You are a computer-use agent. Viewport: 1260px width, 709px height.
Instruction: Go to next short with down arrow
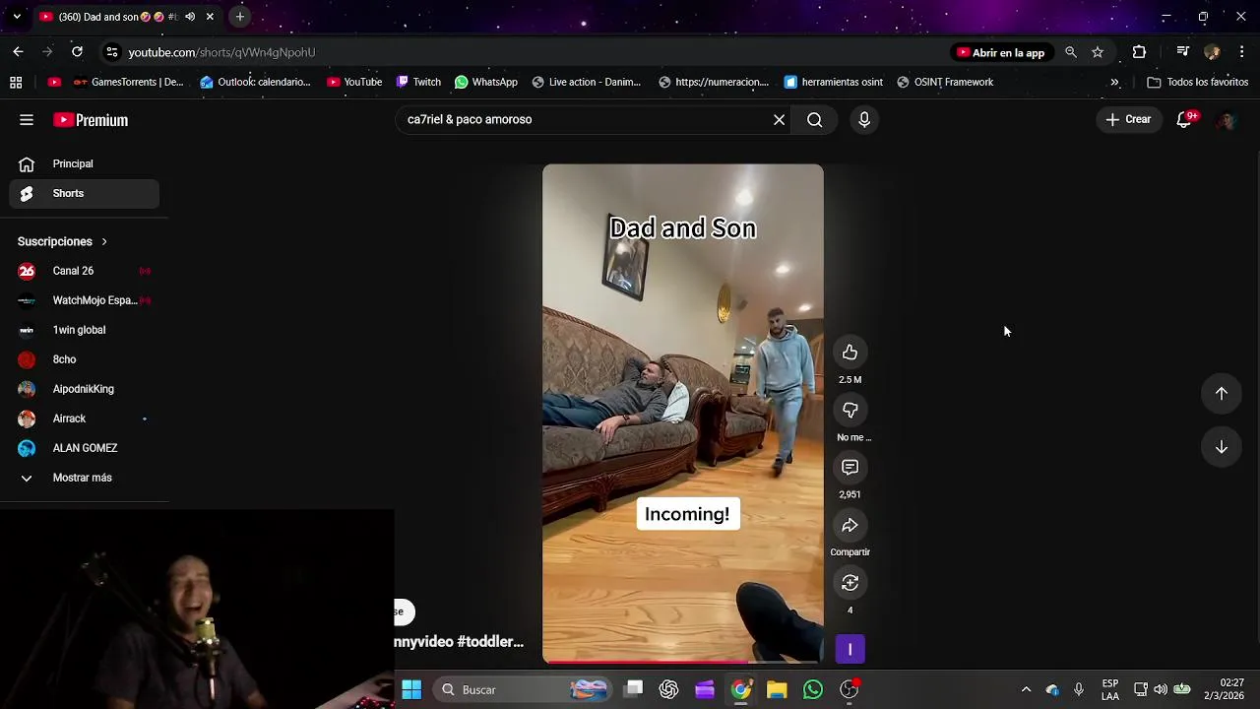coord(1221,447)
